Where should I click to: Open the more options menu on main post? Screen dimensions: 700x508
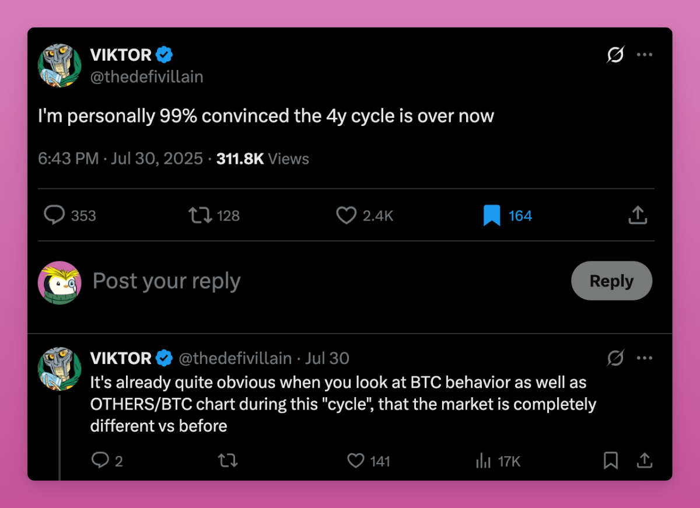click(x=645, y=55)
